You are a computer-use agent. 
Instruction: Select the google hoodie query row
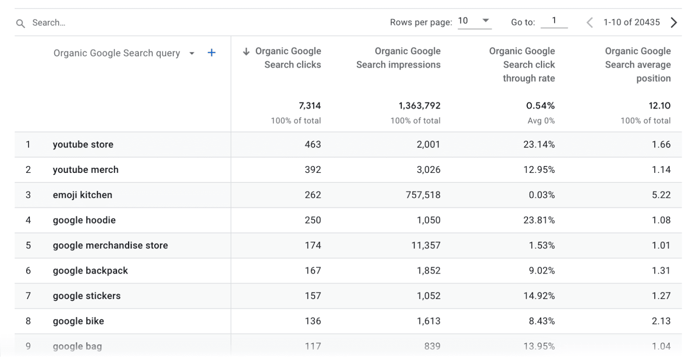(84, 220)
